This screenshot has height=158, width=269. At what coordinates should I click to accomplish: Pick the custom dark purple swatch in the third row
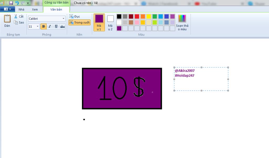[119, 28]
